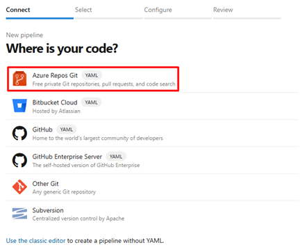Click the YAML badge beside GitHub Enterprise Server
This screenshot has width=302, height=252.
click(116, 157)
